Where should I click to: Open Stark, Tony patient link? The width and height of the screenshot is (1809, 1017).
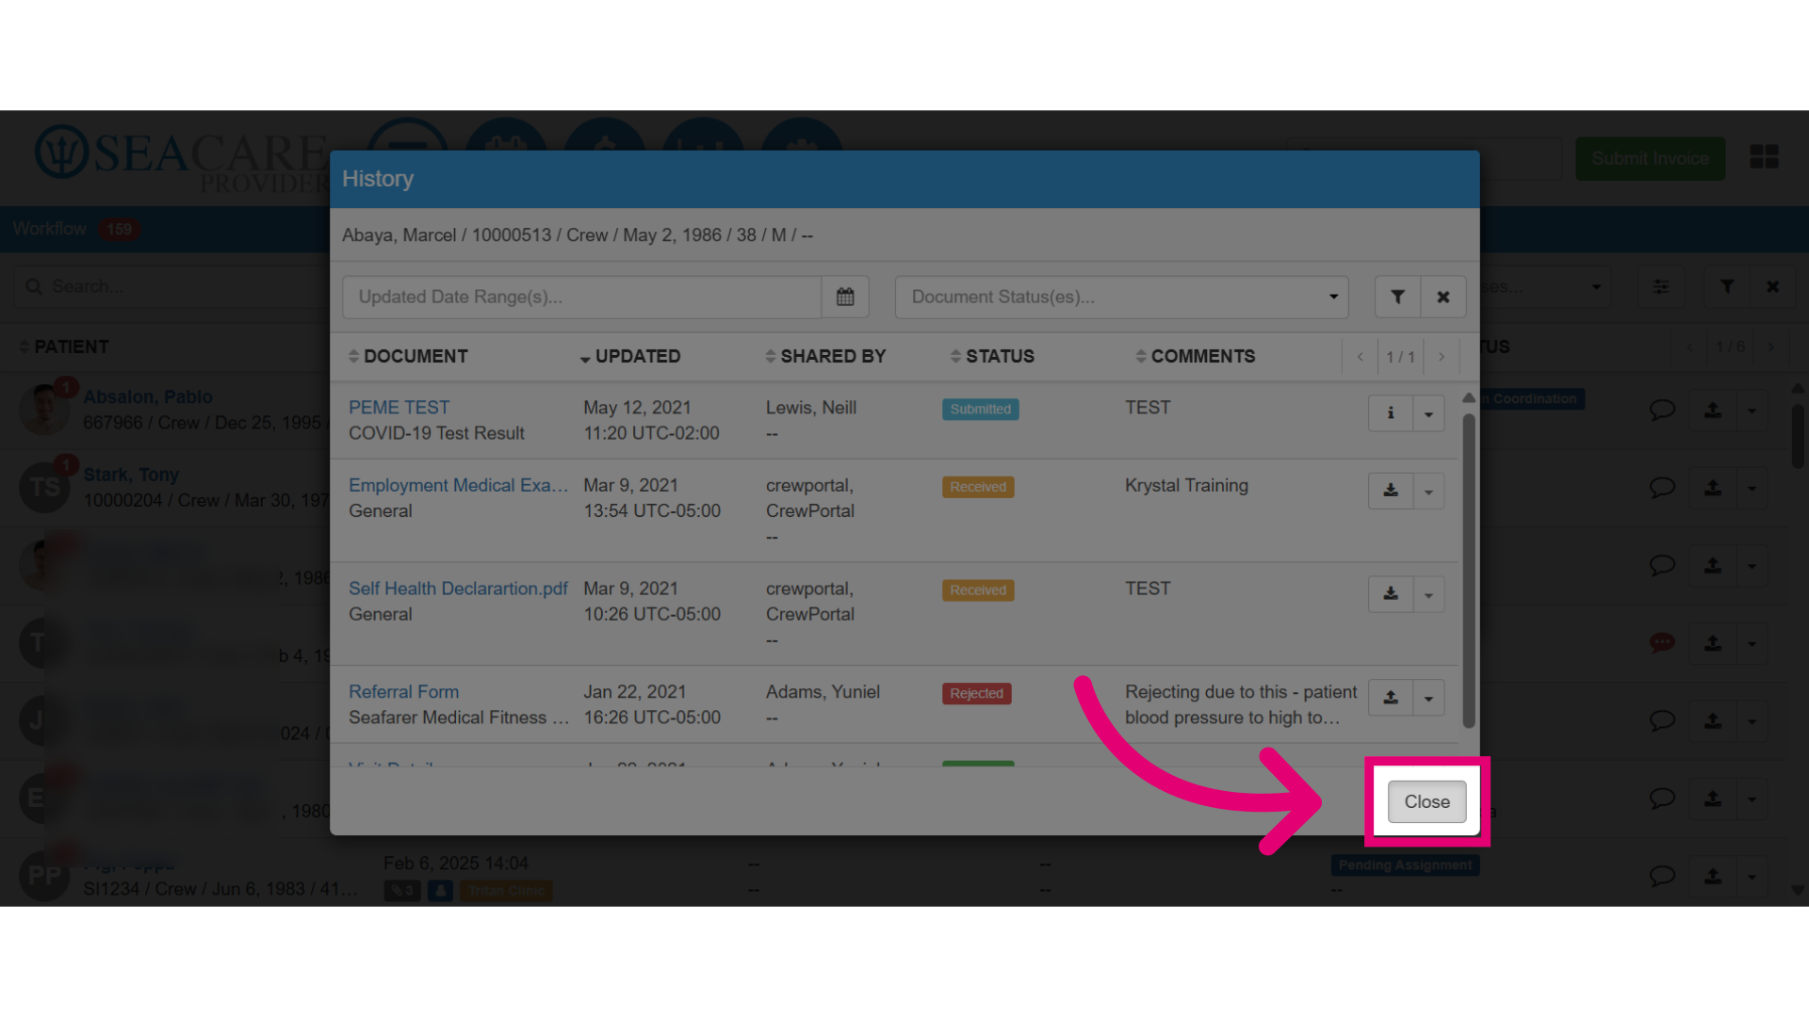(131, 475)
